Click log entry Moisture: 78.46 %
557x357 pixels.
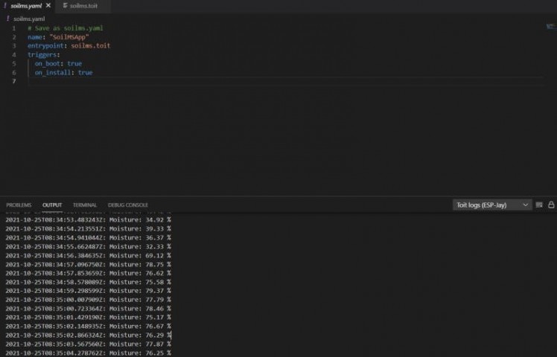tap(88, 309)
